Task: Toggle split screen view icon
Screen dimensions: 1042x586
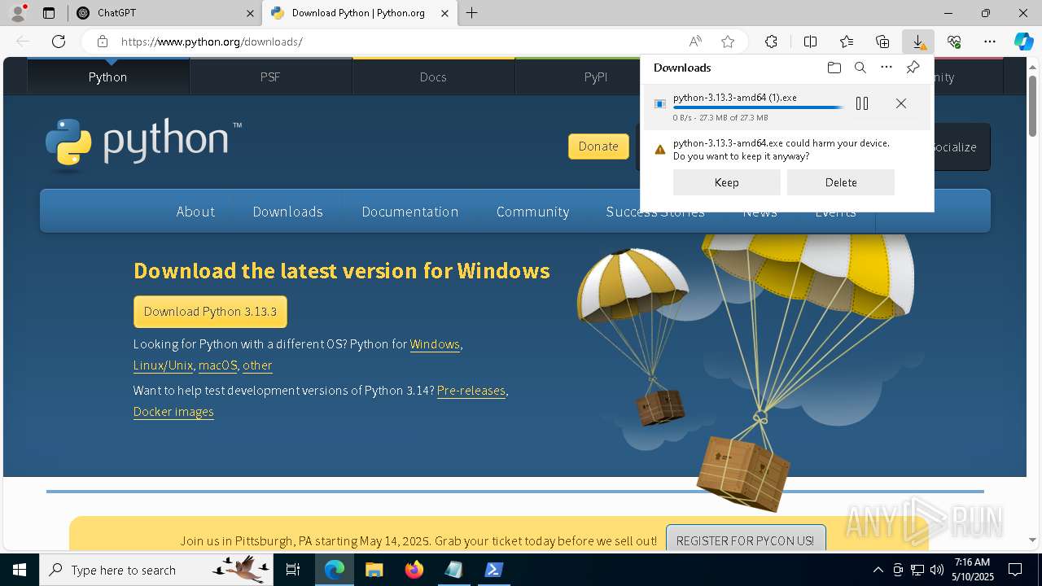Action: click(810, 42)
